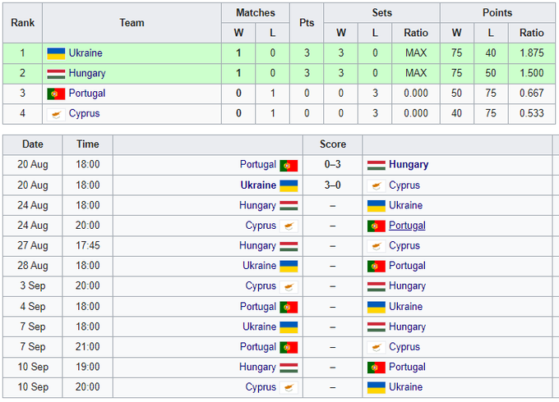The width and height of the screenshot is (559, 402).
Task: Click the Ukraine flag in standings table
Action: tap(56, 53)
